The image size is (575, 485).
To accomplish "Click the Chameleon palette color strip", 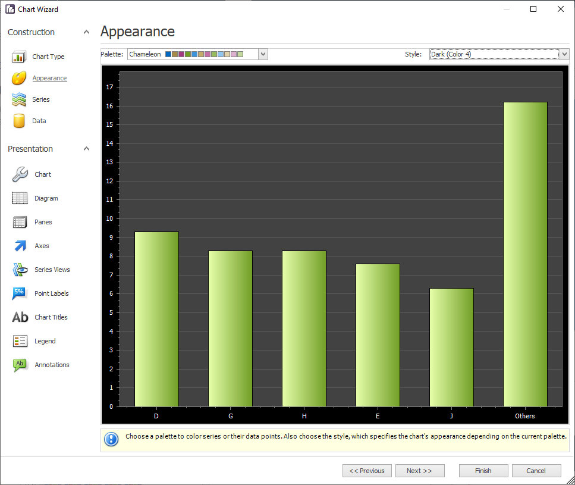I will 205,54.
